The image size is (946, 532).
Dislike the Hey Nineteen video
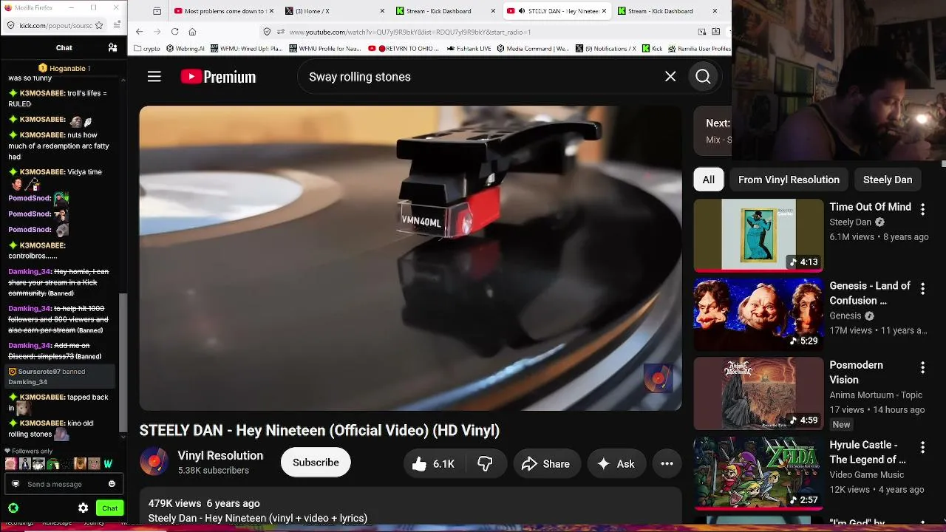click(486, 464)
